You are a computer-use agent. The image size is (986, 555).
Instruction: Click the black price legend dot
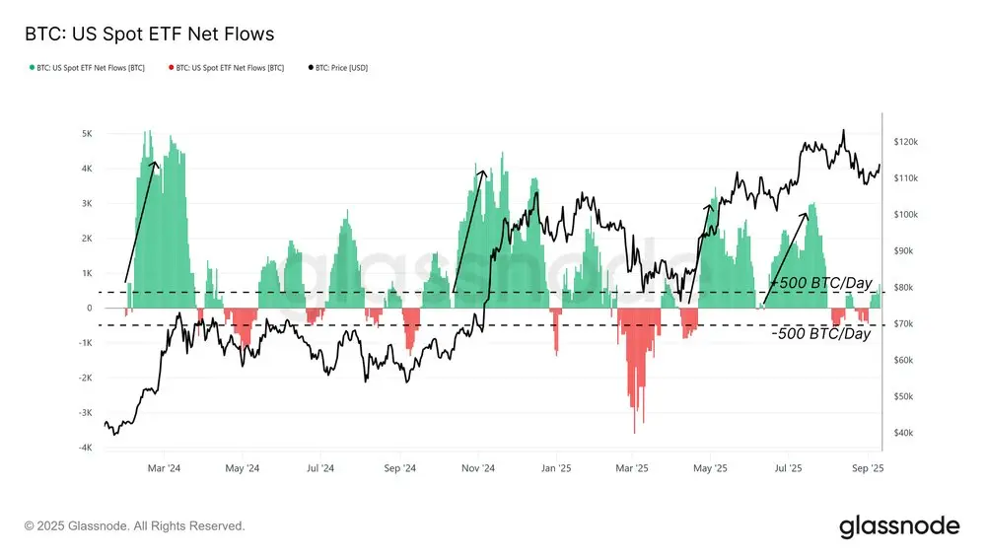click(311, 67)
